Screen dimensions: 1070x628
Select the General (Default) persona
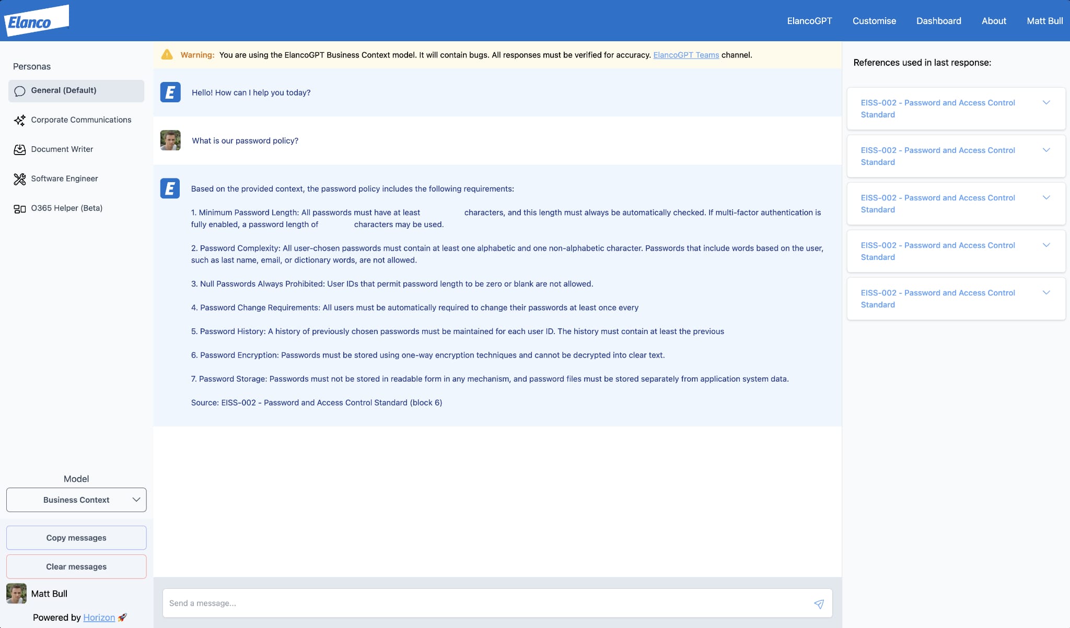(76, 91)
